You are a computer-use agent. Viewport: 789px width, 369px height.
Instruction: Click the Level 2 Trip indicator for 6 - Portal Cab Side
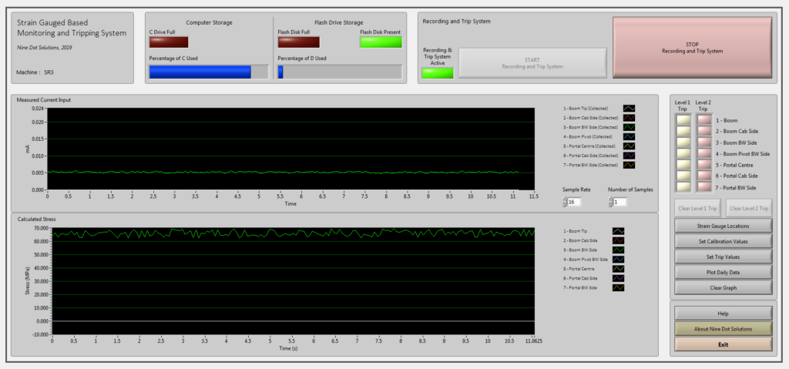click(x=704, y=176)
